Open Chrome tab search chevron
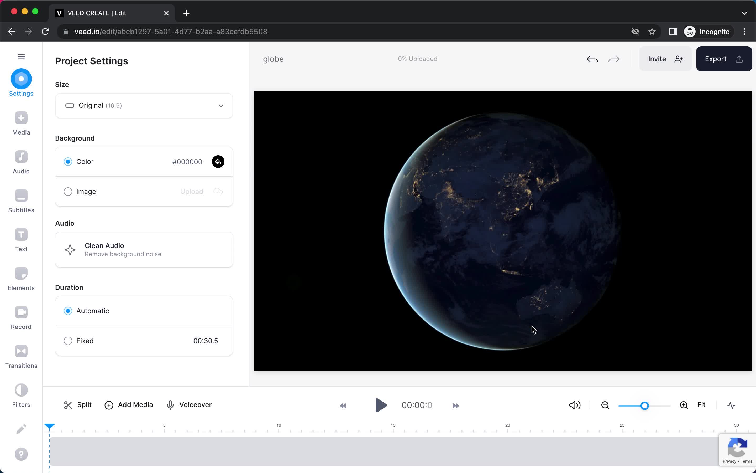The width and height of the screenshot is (756, 473). 744,13
